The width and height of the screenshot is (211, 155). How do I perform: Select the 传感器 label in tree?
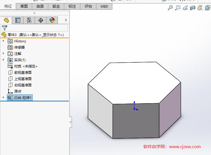tap(19, 47)
